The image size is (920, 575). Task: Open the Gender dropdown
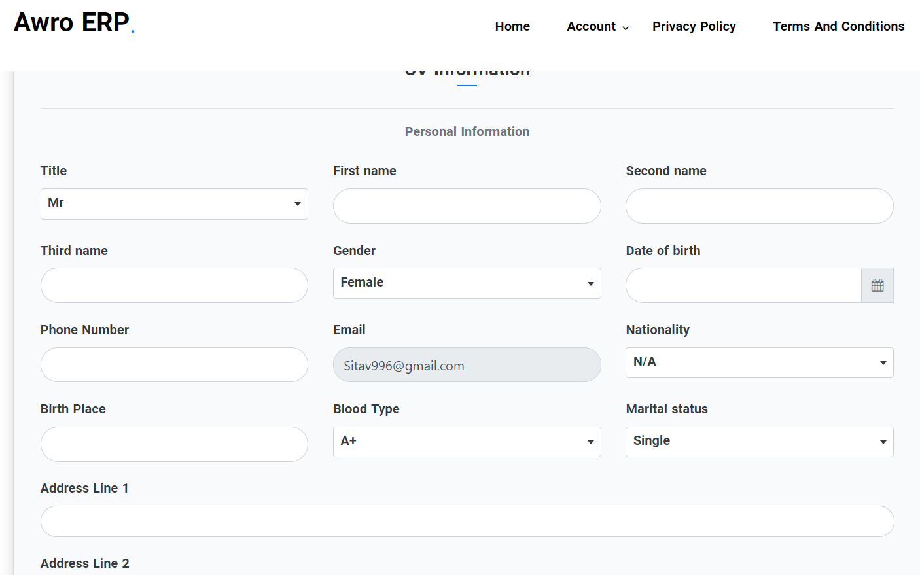(467, 283)
